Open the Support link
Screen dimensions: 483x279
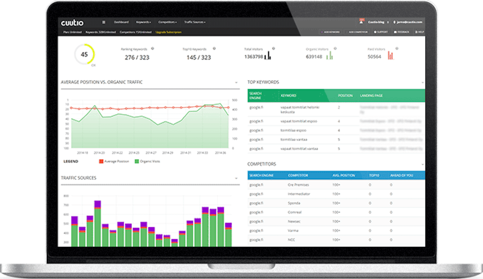click(381, 32)
